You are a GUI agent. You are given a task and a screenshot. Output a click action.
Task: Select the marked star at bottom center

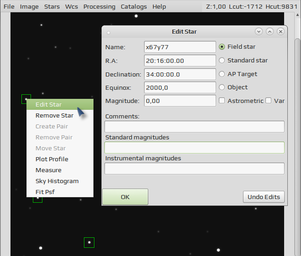pyautogui.click(x=89, y=243)
